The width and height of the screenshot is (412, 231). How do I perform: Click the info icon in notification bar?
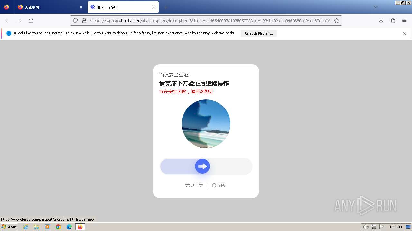tap(9, 33)
